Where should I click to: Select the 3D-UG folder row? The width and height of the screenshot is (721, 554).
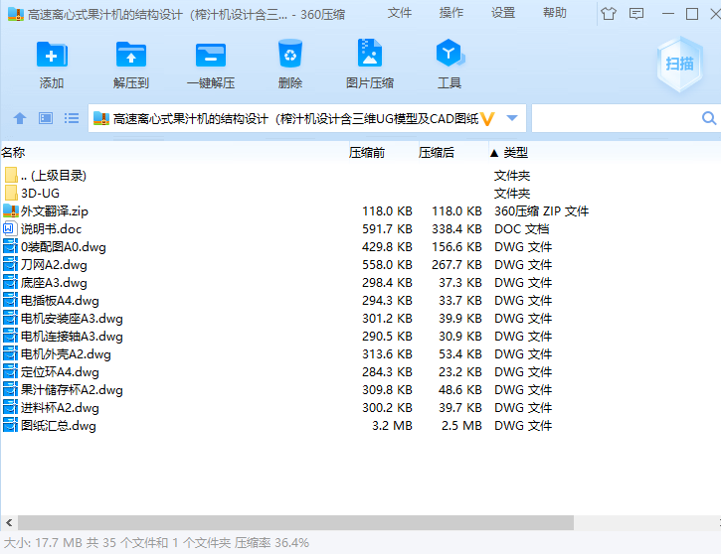(x=360, y=193)
